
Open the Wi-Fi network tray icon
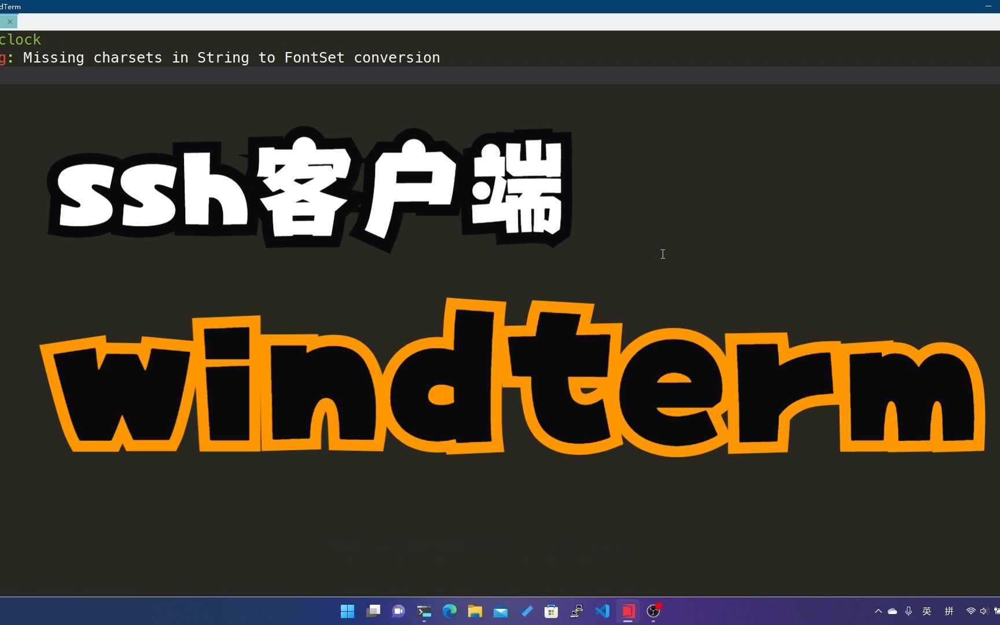(971, 611)
